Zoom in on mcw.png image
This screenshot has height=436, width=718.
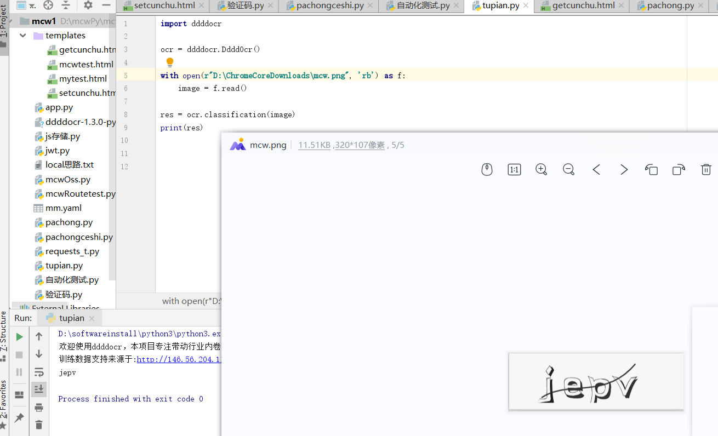click(x=542, y=170)
